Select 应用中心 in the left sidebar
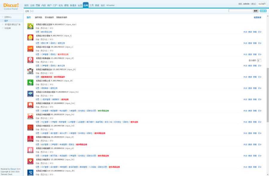 (8, 17)
